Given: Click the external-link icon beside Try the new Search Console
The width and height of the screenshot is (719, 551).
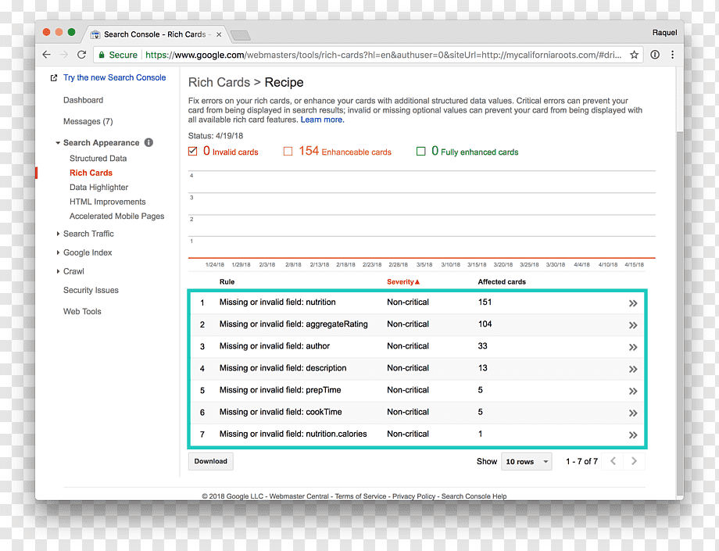Looking at the screenshot, I should click(54, 78).
